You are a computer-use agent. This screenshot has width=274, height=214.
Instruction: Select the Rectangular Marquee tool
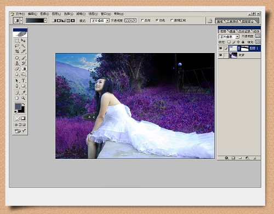click(17, 40)
